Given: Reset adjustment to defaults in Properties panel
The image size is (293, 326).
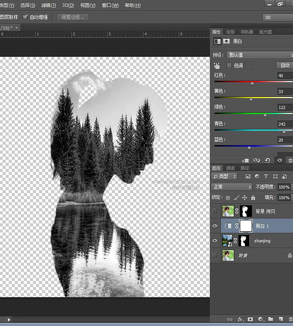Looking at the screenshot, I should 267,160.
